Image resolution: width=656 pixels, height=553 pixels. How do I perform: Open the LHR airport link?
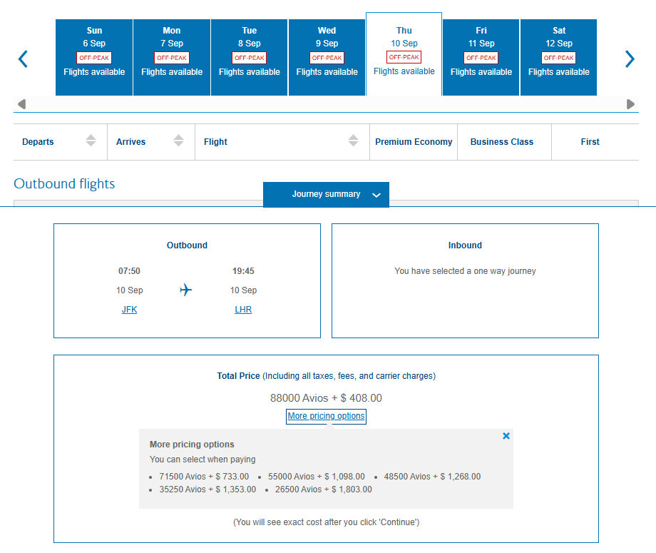(243, 309)
